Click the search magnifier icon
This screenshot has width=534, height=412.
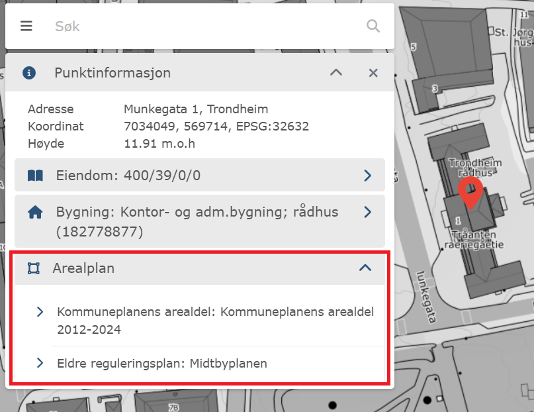373,26
